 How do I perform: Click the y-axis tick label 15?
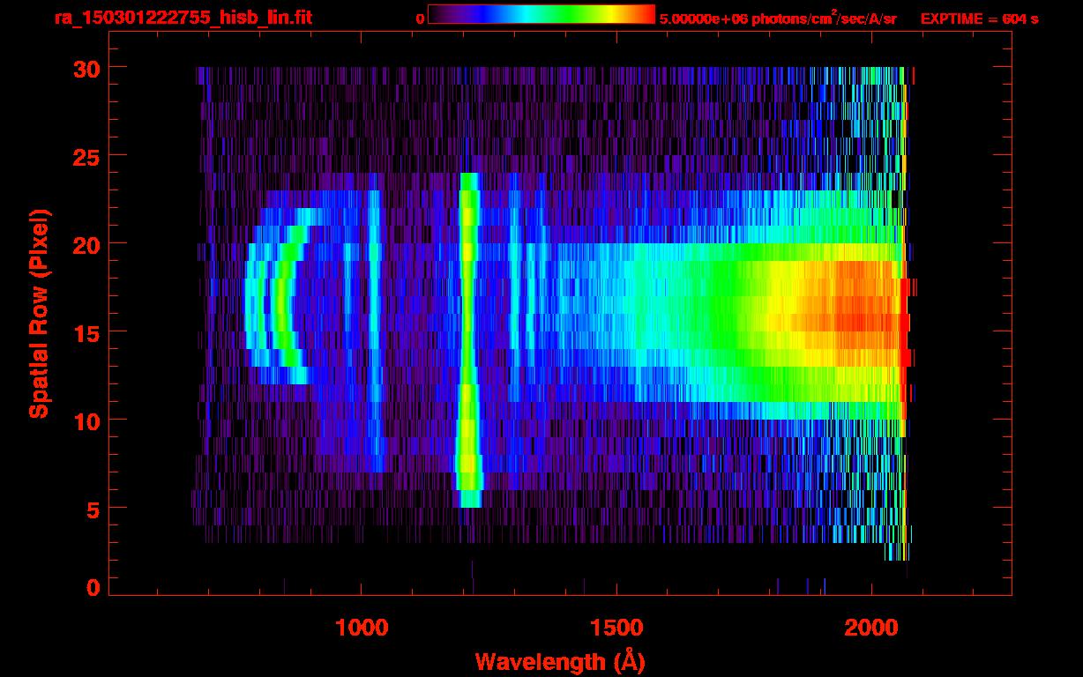tap(86, 332)
